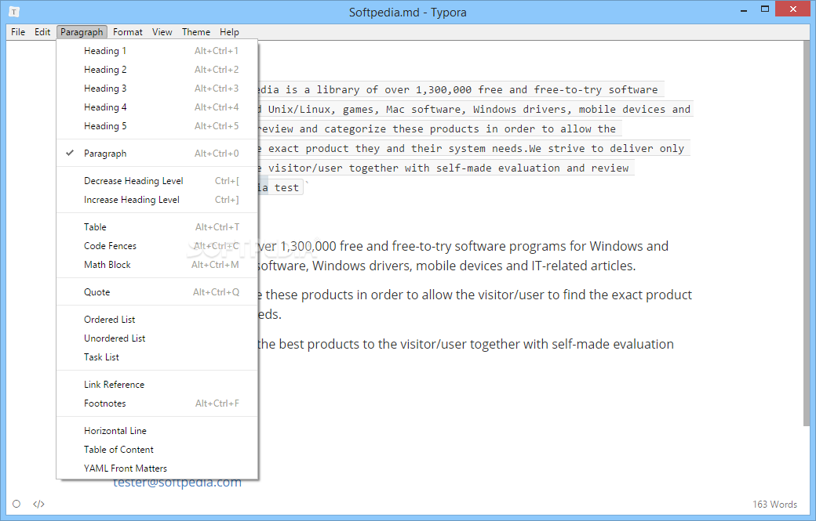Click text 'software, Windows drivers, mobile devices'
This screenshot has width=816, height=521.
tap(385, 266)
